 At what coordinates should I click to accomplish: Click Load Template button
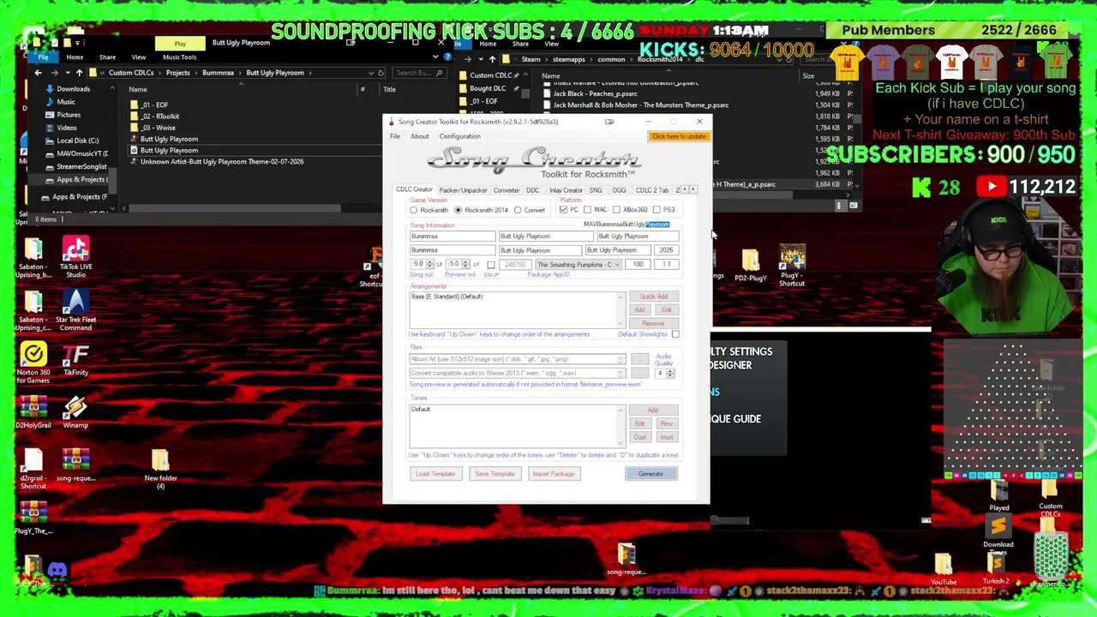coord(435,474)
